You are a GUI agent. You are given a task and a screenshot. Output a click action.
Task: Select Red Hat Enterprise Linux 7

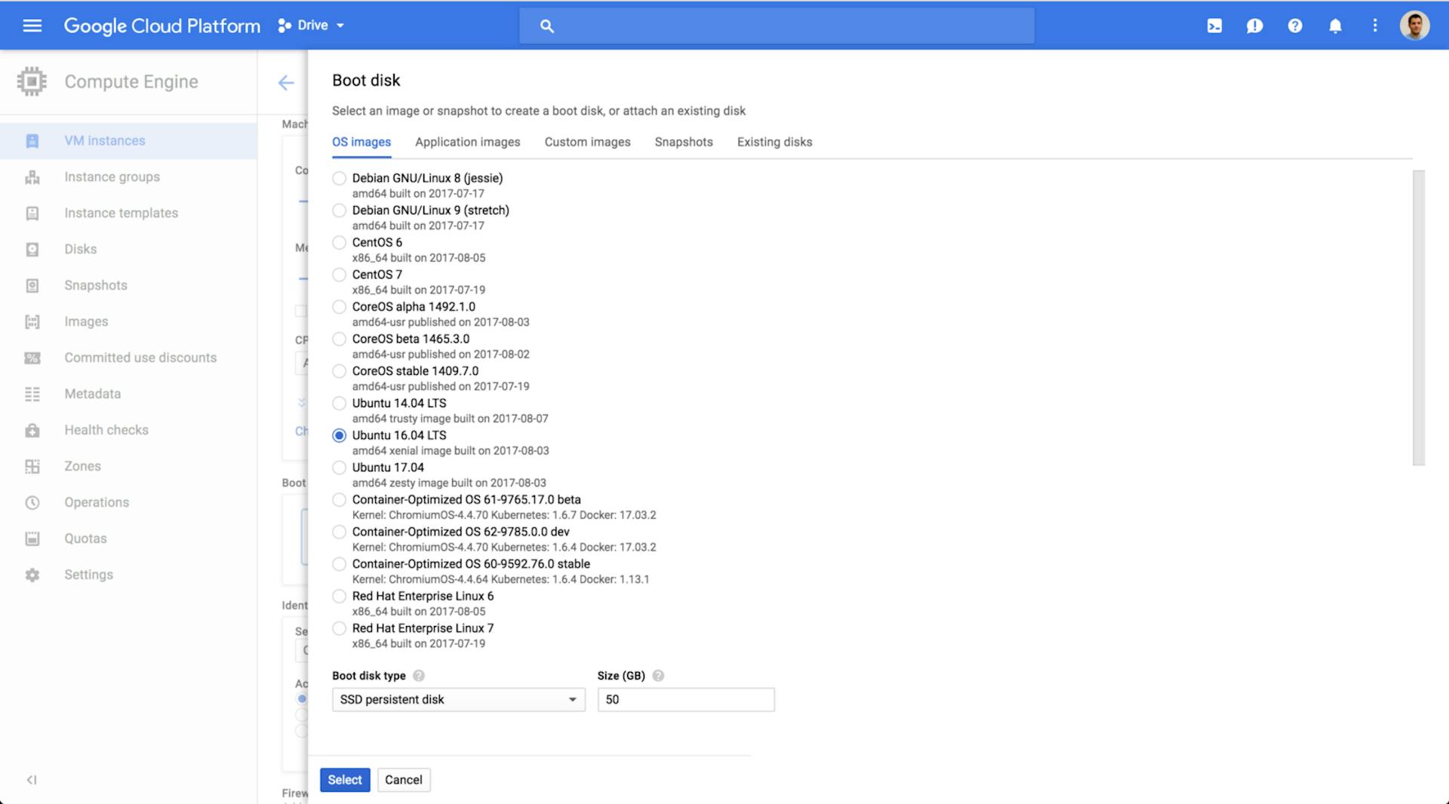339,628
